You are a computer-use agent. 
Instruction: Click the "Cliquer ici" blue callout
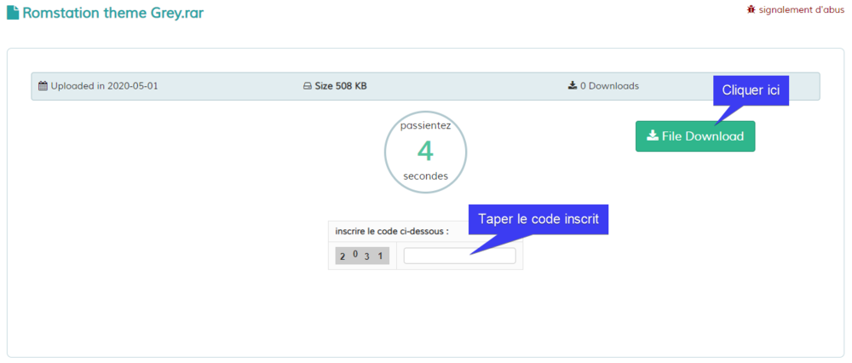coord(751,90)
